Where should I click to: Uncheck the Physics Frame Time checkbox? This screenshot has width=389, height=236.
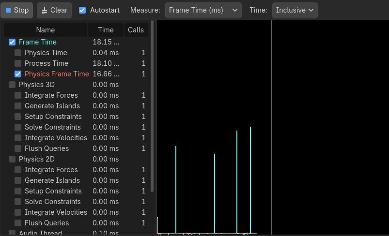coord(18,74)
